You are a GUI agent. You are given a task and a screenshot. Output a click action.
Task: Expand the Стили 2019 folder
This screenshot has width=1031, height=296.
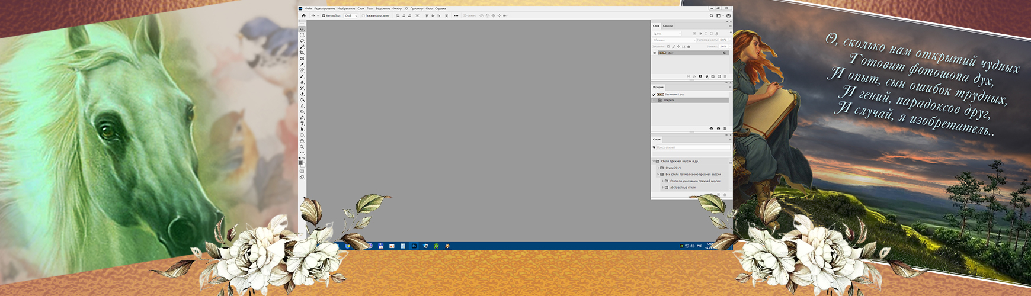658,168
